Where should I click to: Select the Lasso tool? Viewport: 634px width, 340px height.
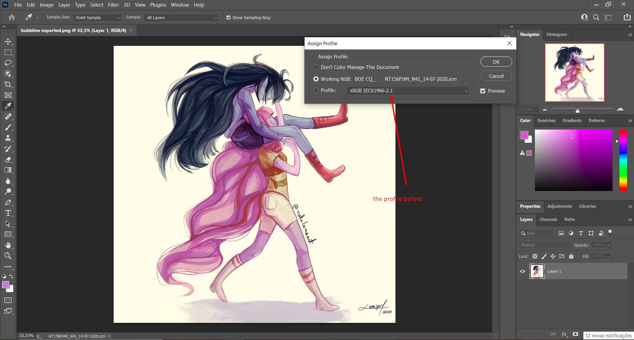[x=8, y=63]
